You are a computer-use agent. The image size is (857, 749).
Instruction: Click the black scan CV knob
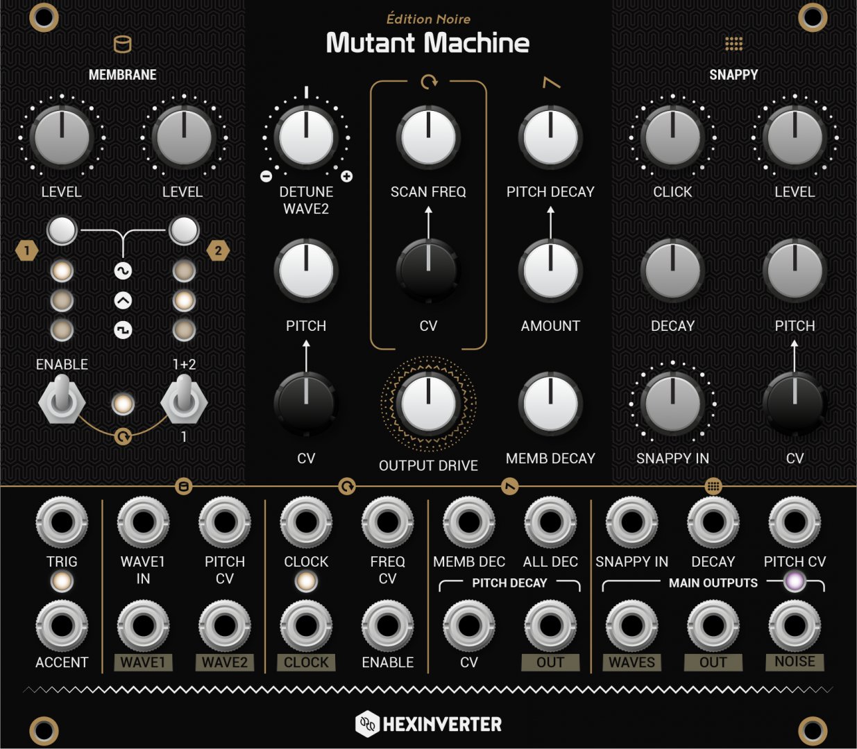pos(428,270)
